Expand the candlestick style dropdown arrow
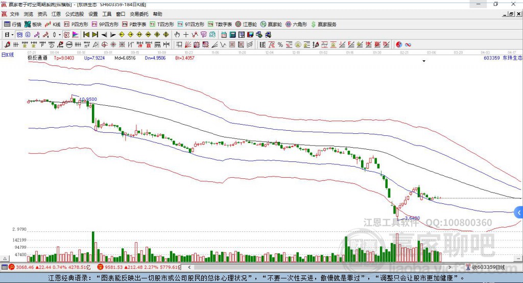This screenshot has width=523, height=283. tap(60, 35)
